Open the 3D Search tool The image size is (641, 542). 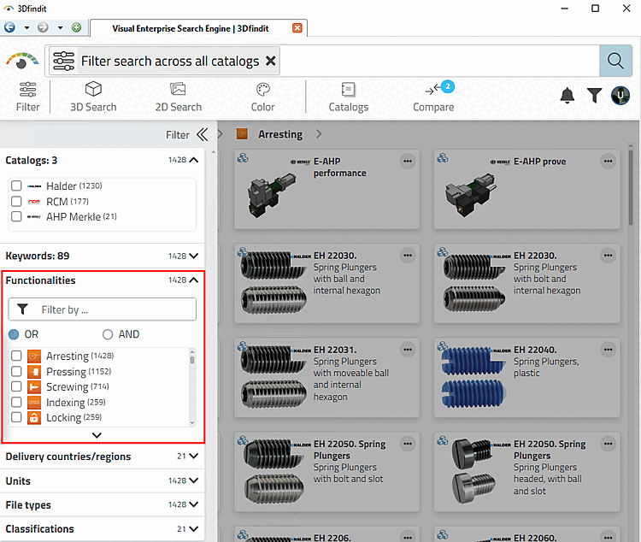[93, 97]
